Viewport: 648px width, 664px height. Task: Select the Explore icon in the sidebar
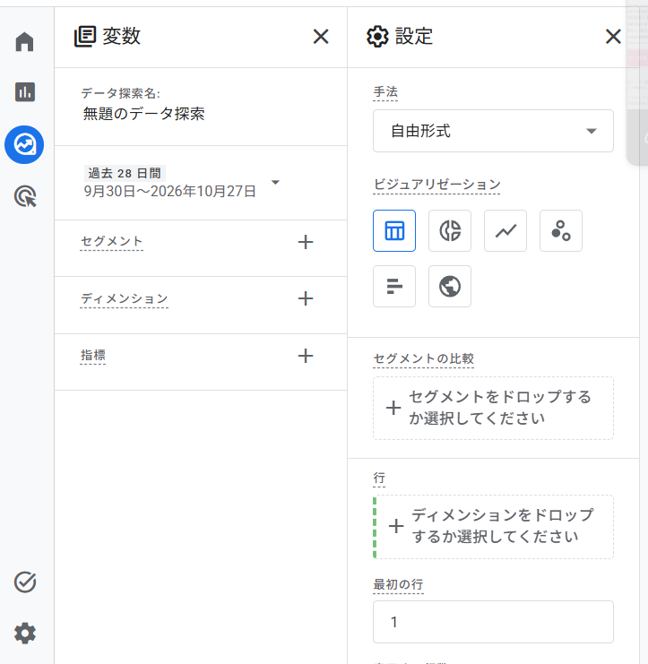pos(24,145)
